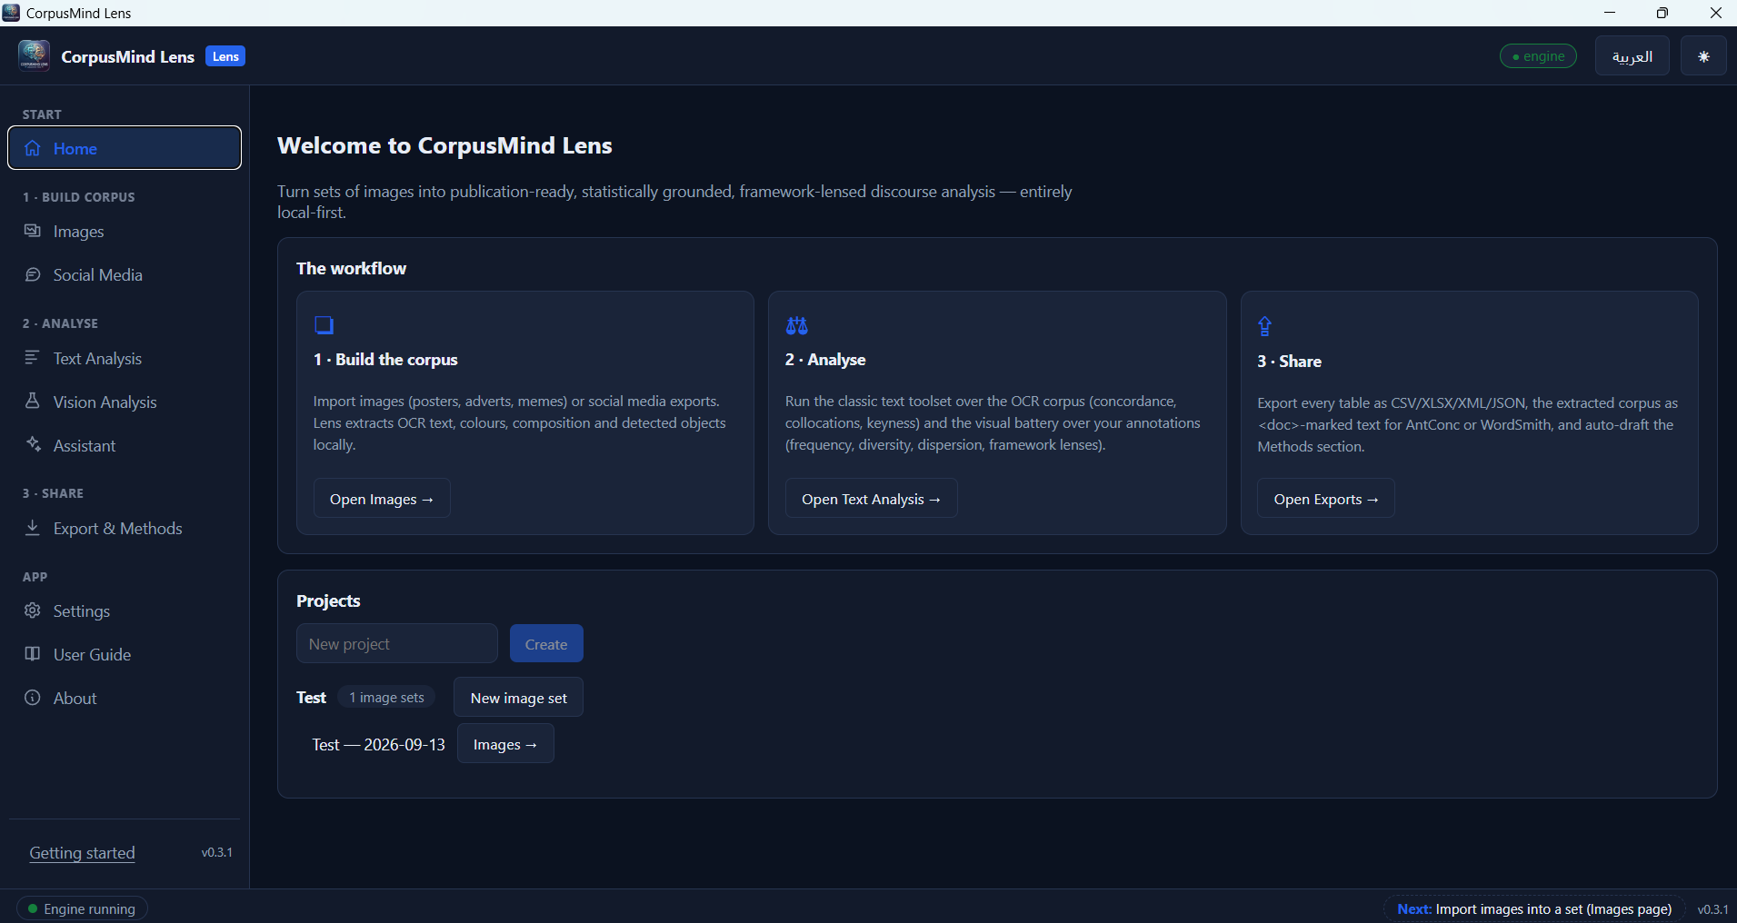The height and width of the screenshot is (923, 1737).
Task: Click the Images icon in sidebar
Action: pyautogui.click(x=33, y=231)
